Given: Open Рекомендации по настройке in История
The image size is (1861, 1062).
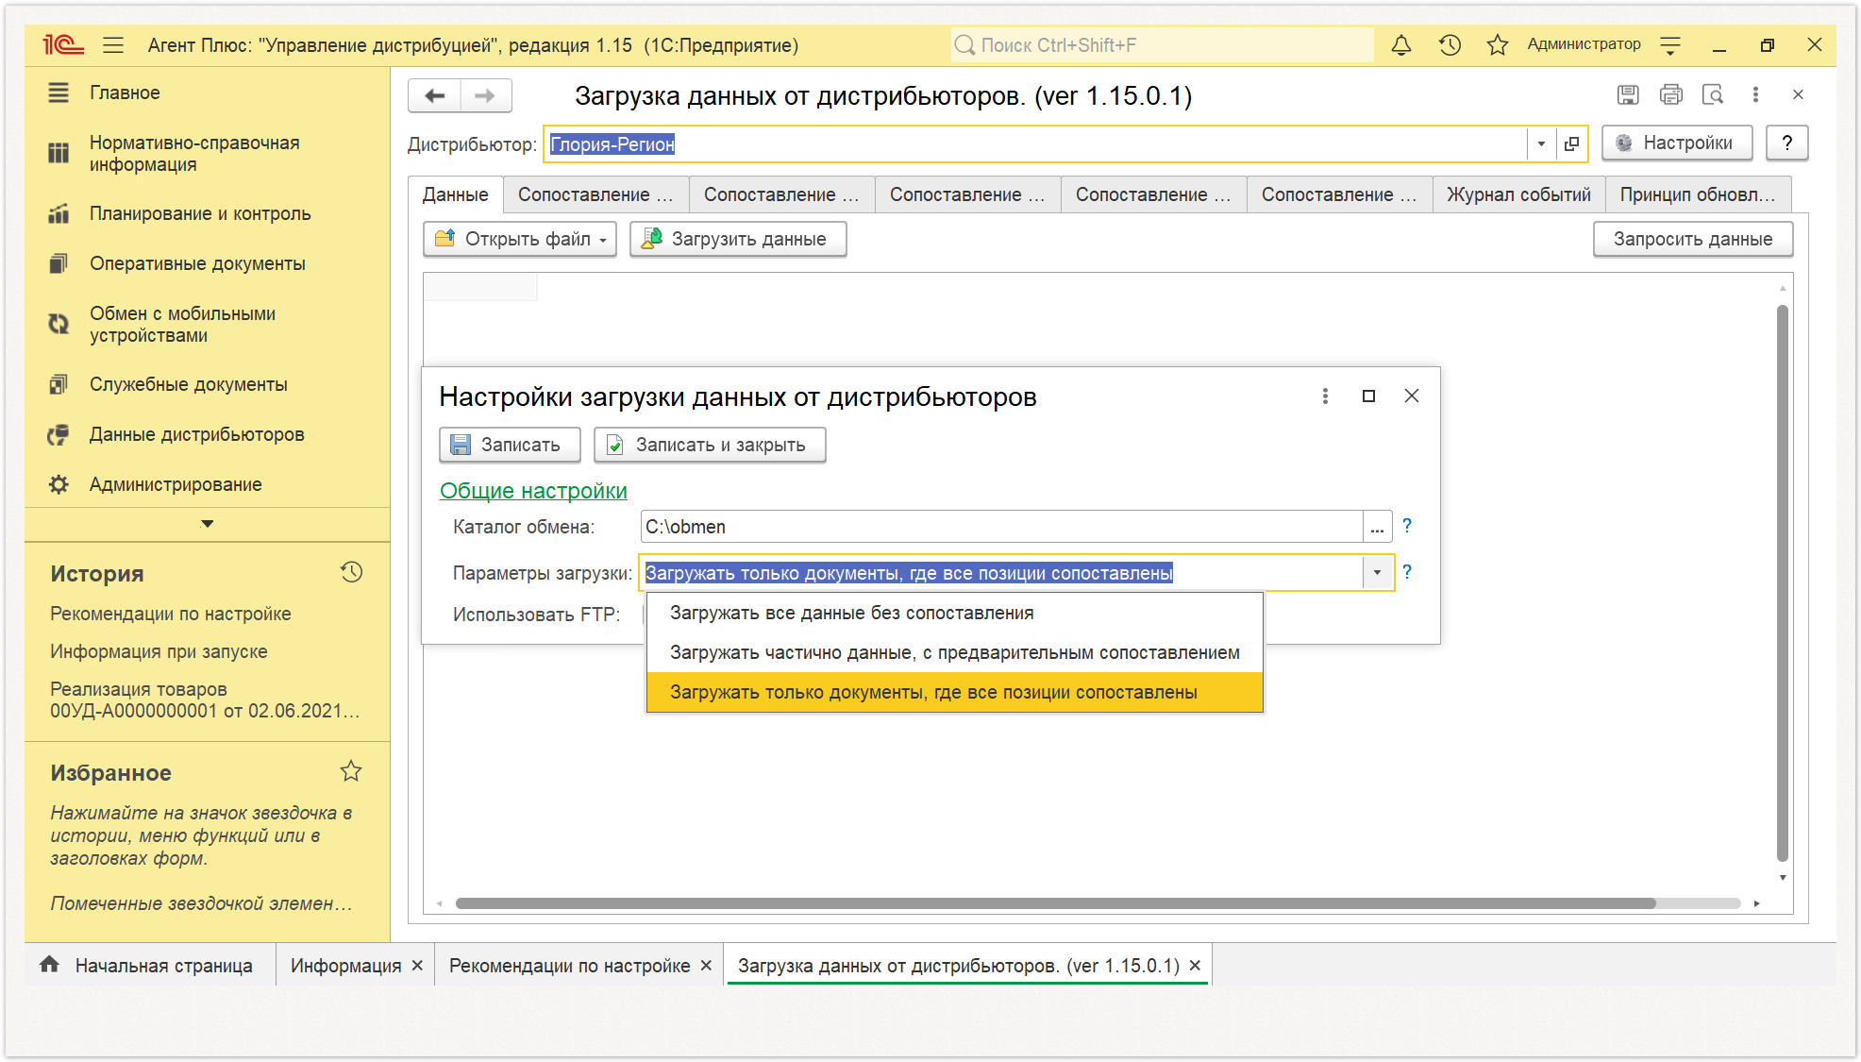Looking at the screenshot, I should 170,614.
